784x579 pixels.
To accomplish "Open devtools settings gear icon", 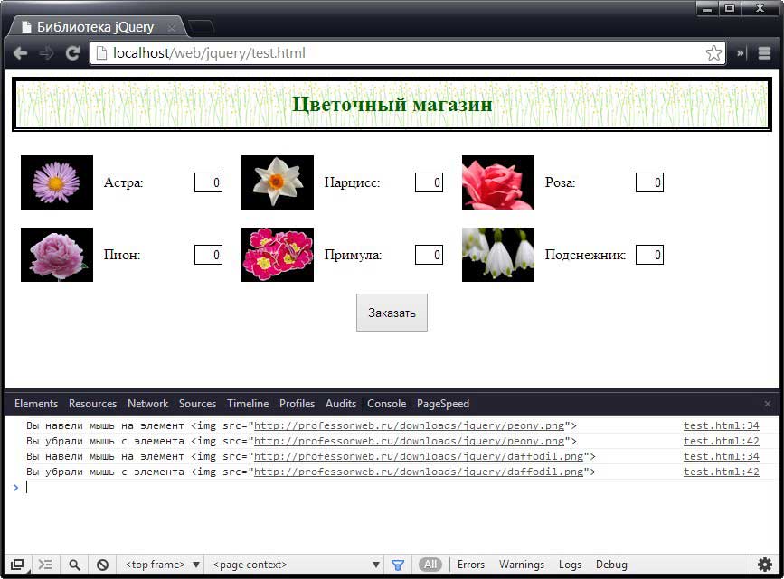I will pyautogui.click(x=765, y=565).
